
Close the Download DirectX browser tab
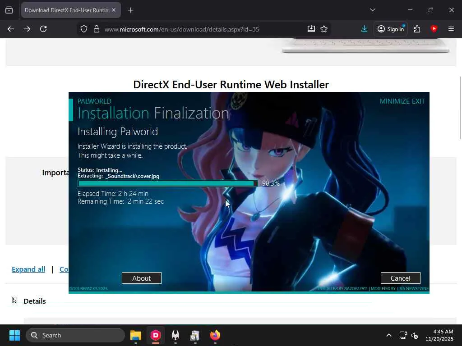[x=114, y=10]
